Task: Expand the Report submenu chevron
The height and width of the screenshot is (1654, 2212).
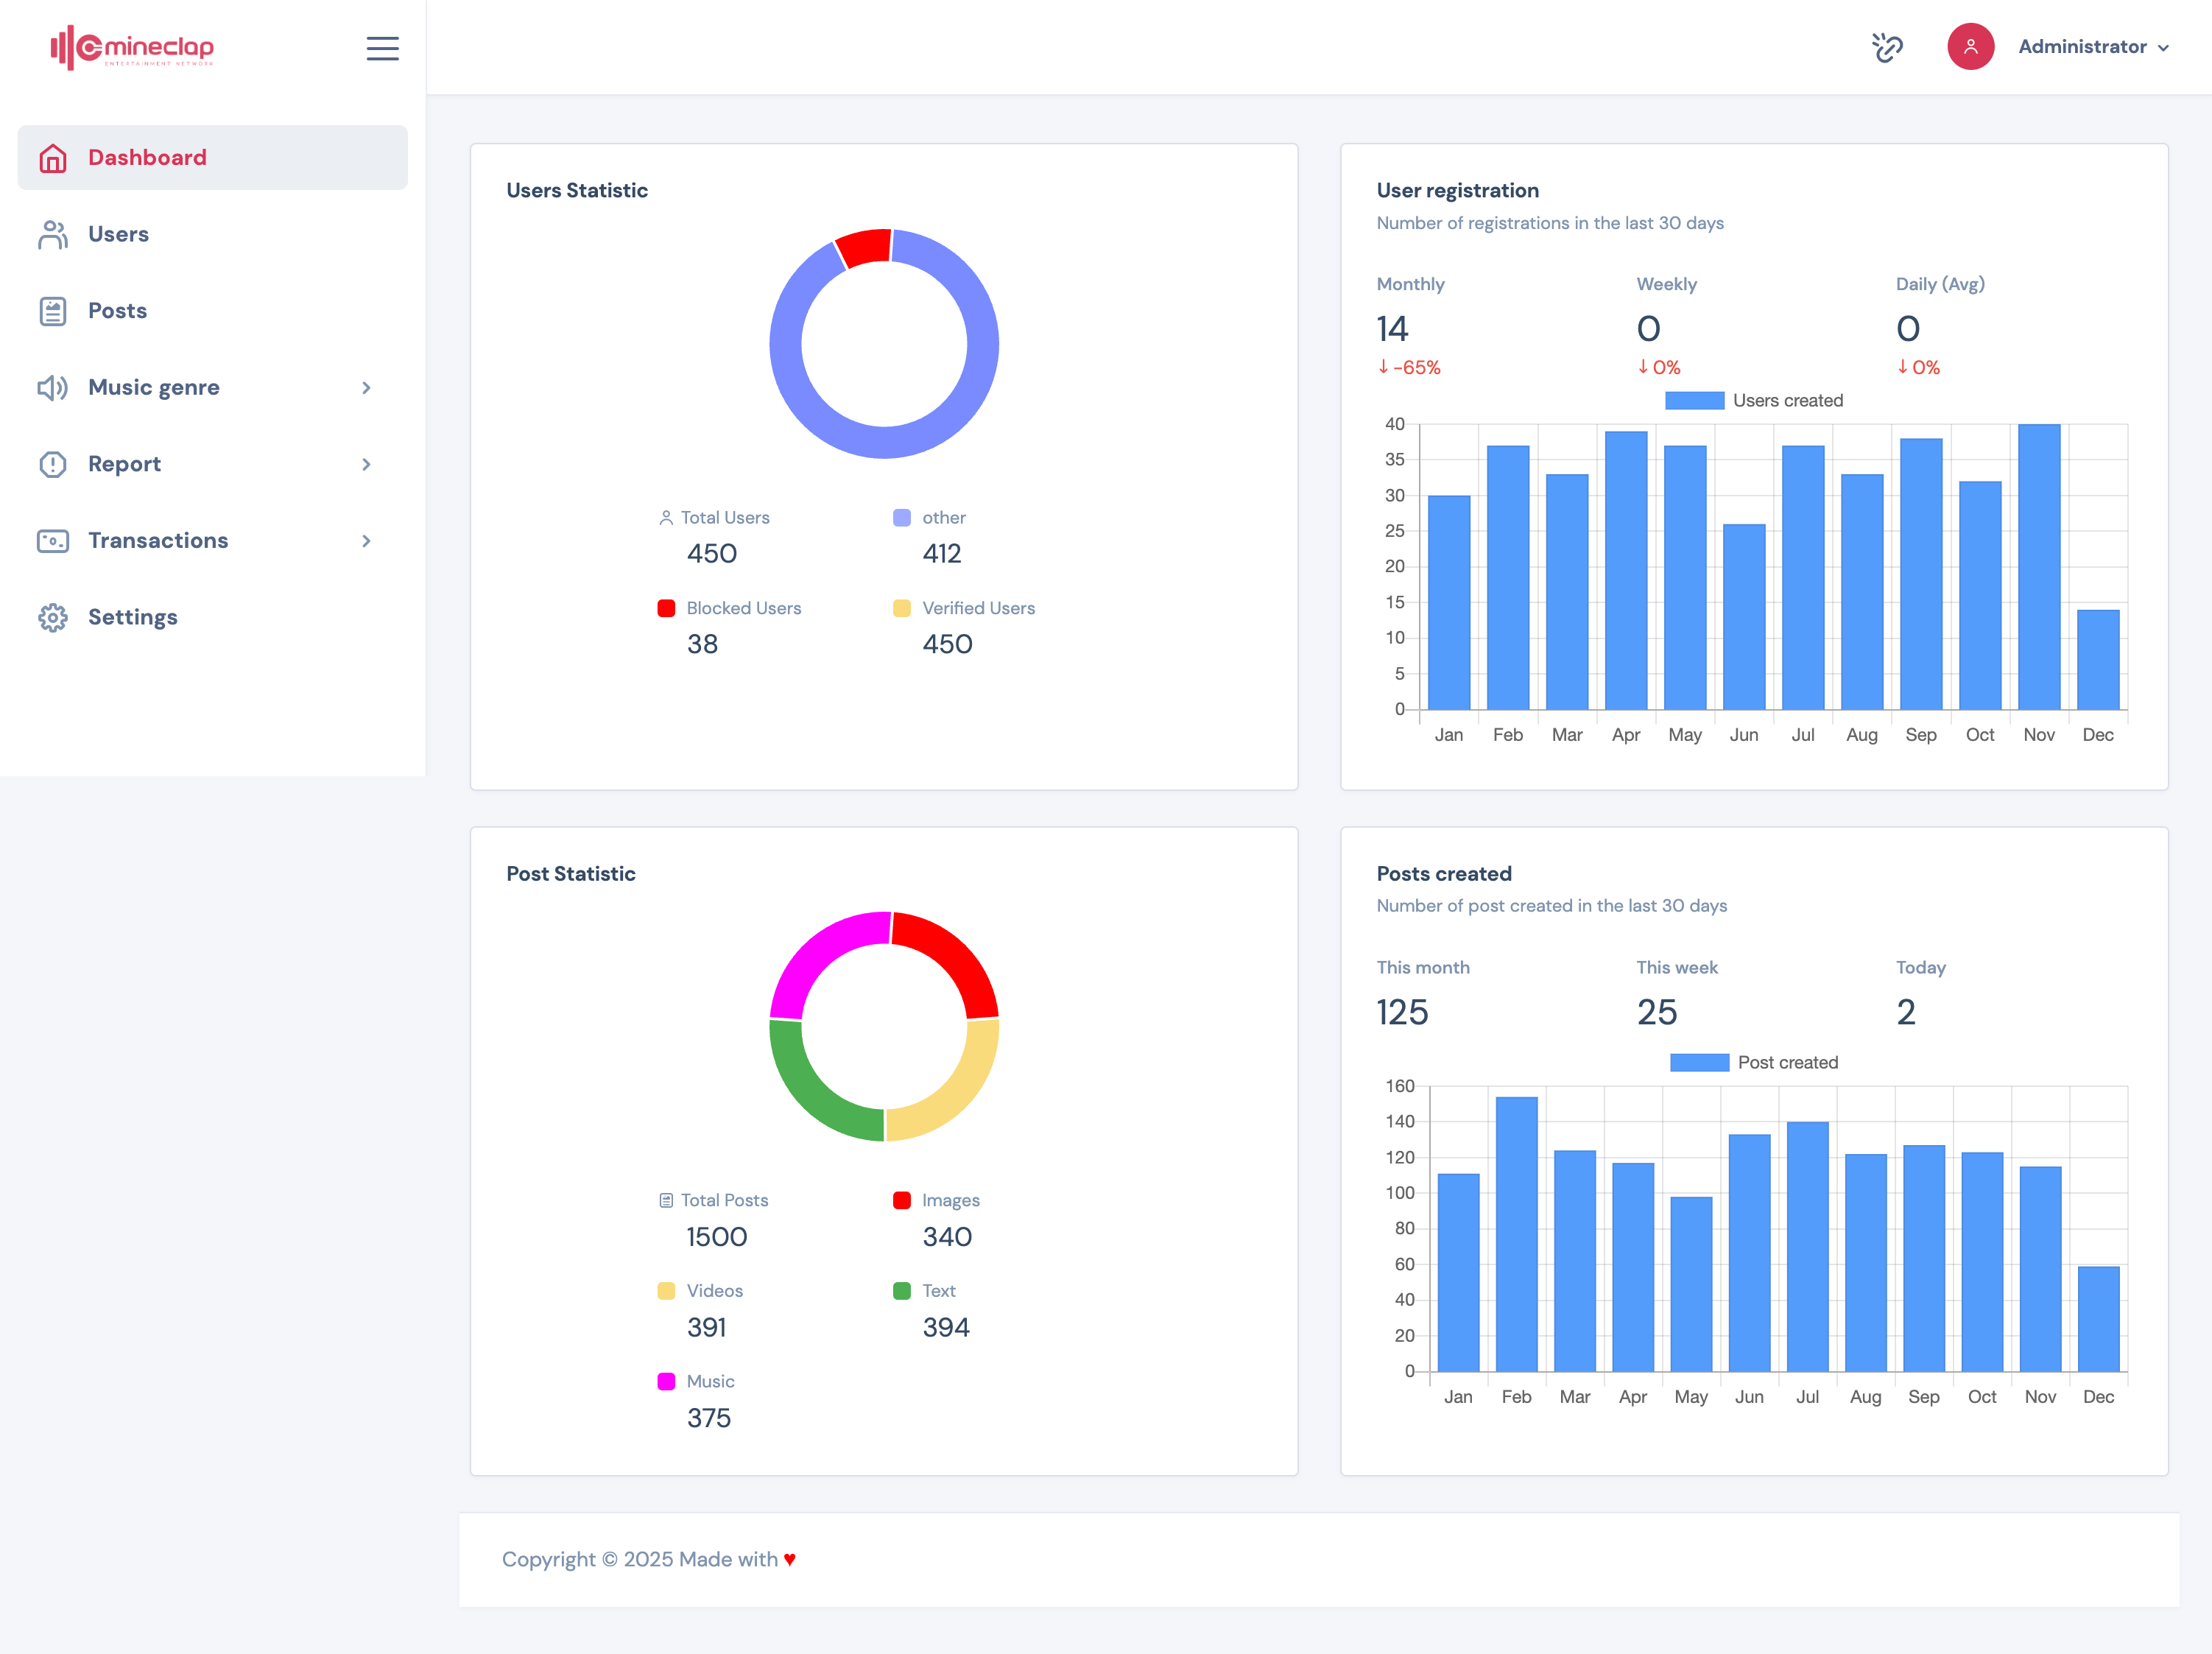Action: (366, 464)
